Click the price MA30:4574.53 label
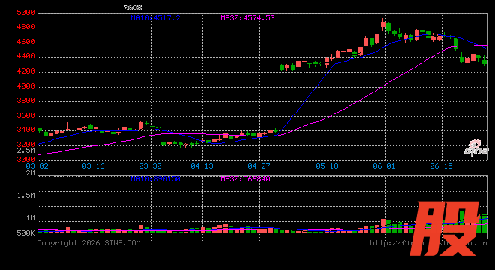The image size is (495, 270). [247, 18]
